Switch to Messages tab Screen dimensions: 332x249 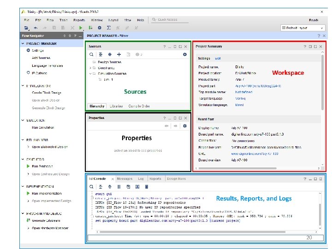(125, 179)
